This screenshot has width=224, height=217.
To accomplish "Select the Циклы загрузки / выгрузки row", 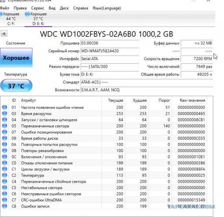I will coord(104,169).
